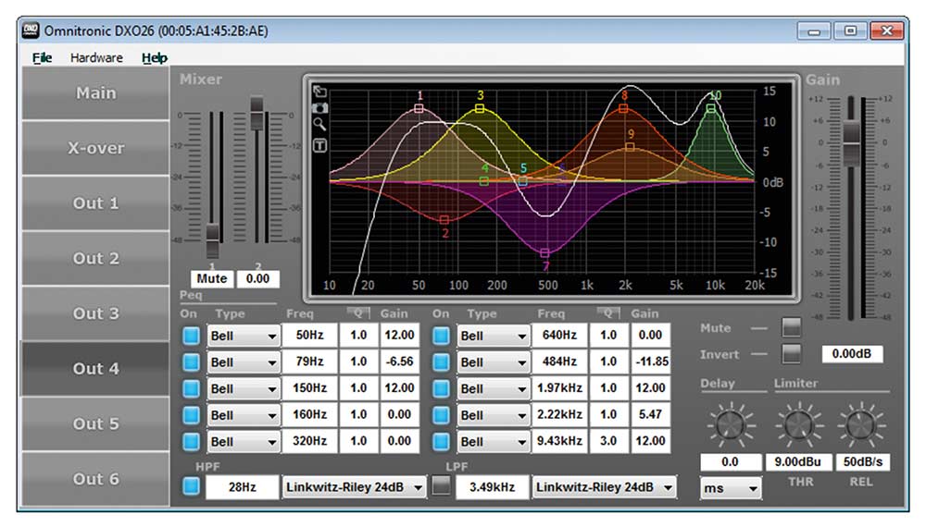
Task: Click the graph camera snapshot icon
Action: 319,108
